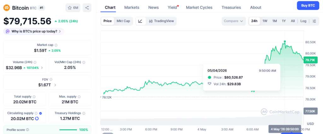The image size is (323, 134).
Task: Click the circulating supply progress ring icon
Action: [37, 119]
